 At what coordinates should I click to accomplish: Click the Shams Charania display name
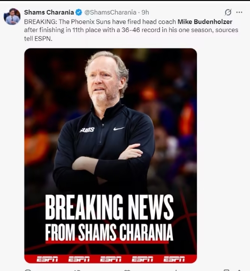[x=49, y=12]
